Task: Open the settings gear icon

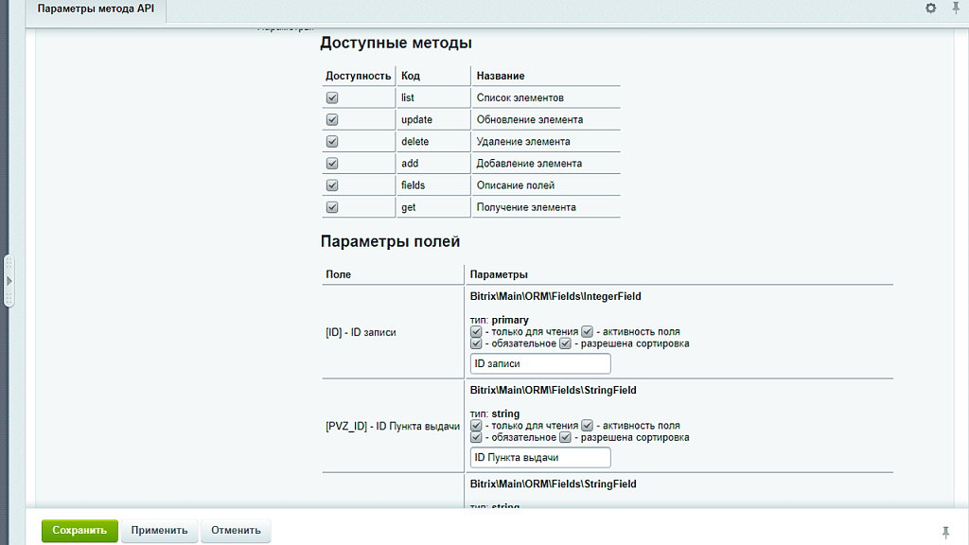Action: pos(929,8)
